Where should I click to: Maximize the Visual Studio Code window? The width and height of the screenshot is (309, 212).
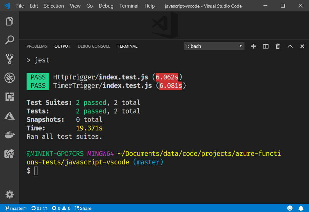tap(283, 6)
